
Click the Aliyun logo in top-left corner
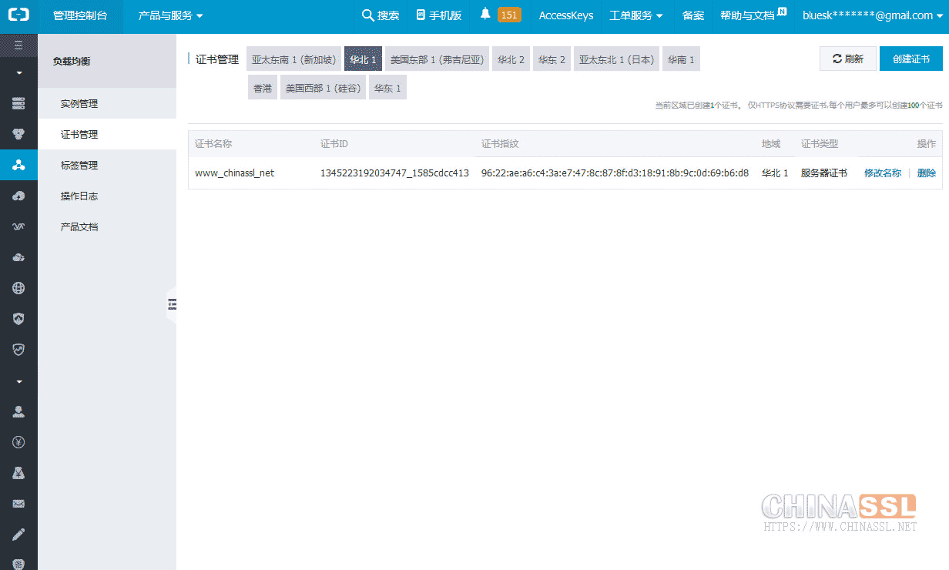click(x=18, y=15)
